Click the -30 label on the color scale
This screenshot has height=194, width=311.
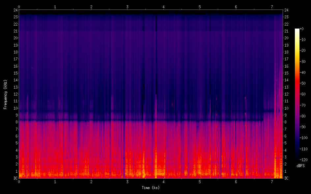(303, 62)
